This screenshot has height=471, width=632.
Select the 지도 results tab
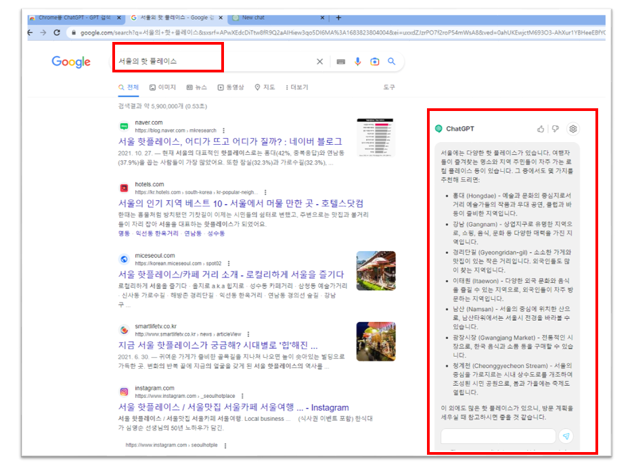click(265, 87)
